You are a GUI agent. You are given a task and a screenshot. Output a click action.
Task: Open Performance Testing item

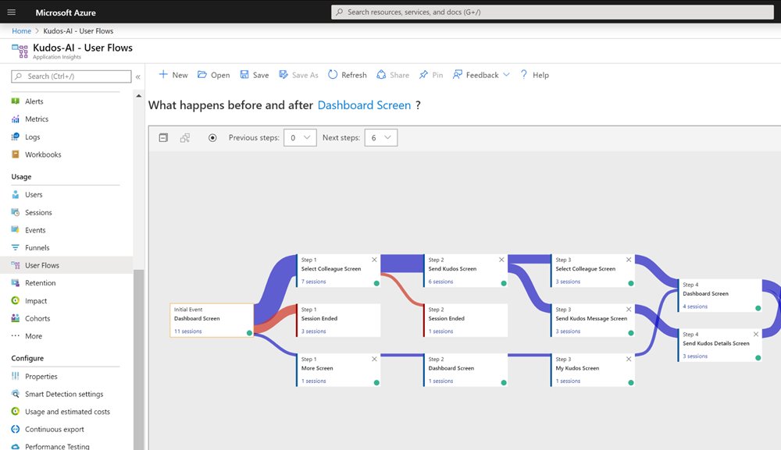(57, 447)
